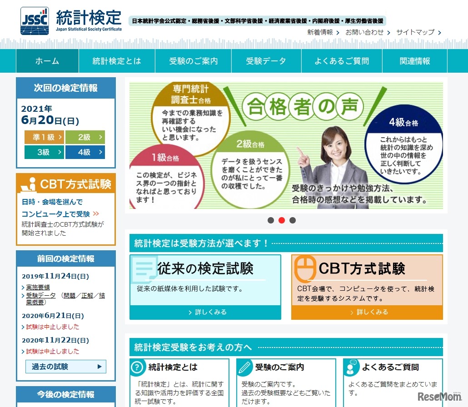Screen dimensions: 468x407
Task: Open the 関連情報 menu tab
Action: 415,61
